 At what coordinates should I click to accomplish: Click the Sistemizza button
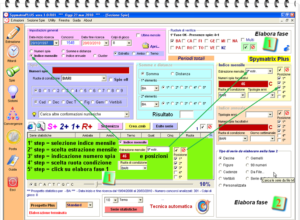pyautogui.click(x=110, y=126)
